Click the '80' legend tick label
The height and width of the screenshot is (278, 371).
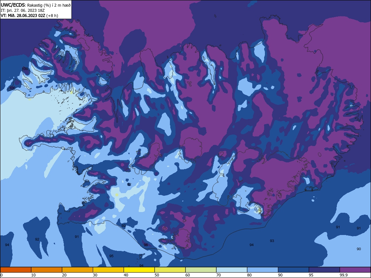(249, 275)
